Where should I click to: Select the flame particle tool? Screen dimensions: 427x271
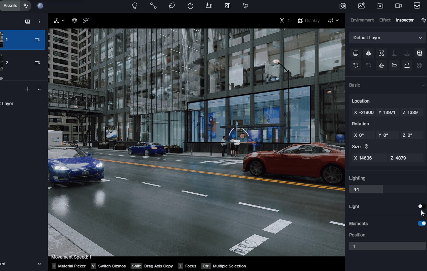[x=190, y=6]
